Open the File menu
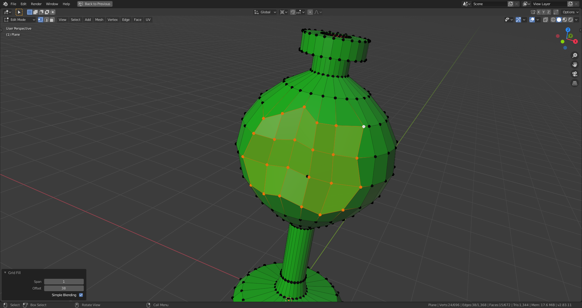Viewport: 582px width, 308px height. pyautogui.click(x=13, y=4)
